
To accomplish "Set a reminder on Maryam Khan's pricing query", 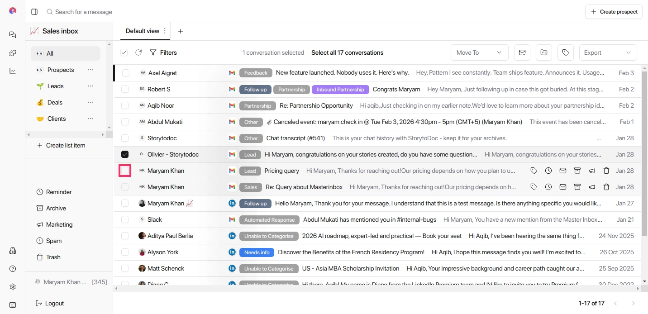I will point(548,171).
